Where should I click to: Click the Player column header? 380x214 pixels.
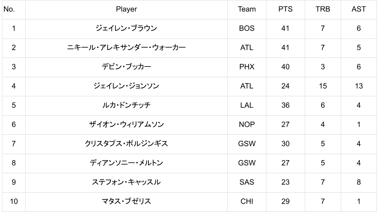click(126, 9)
